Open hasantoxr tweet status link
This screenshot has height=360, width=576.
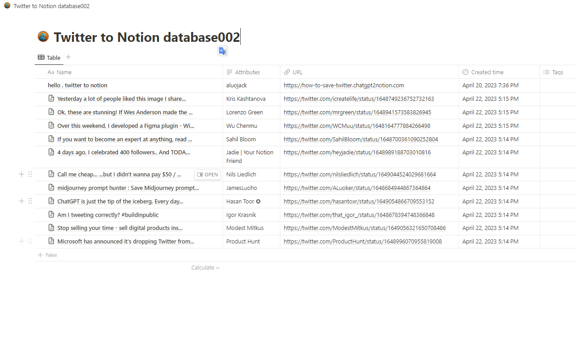(359, 201)
